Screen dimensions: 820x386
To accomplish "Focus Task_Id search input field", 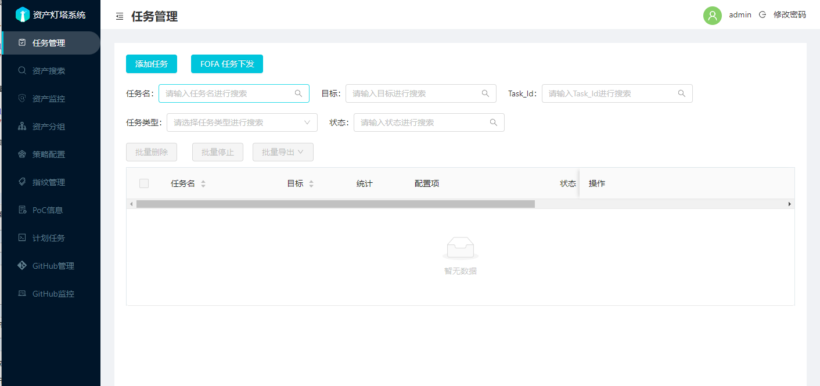I will 617,93.
